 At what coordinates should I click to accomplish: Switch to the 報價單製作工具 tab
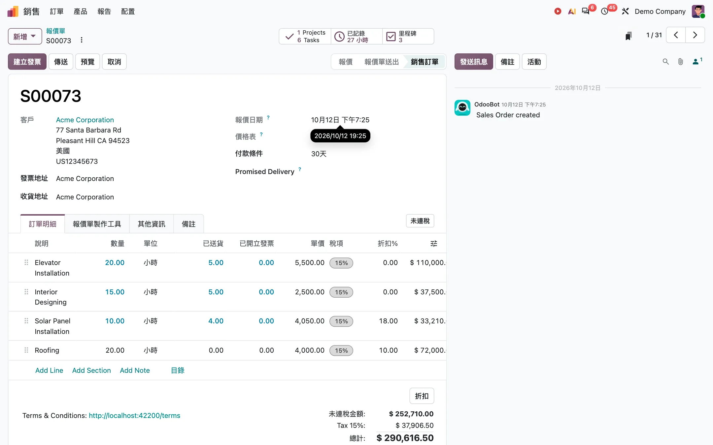coord(97,224)
